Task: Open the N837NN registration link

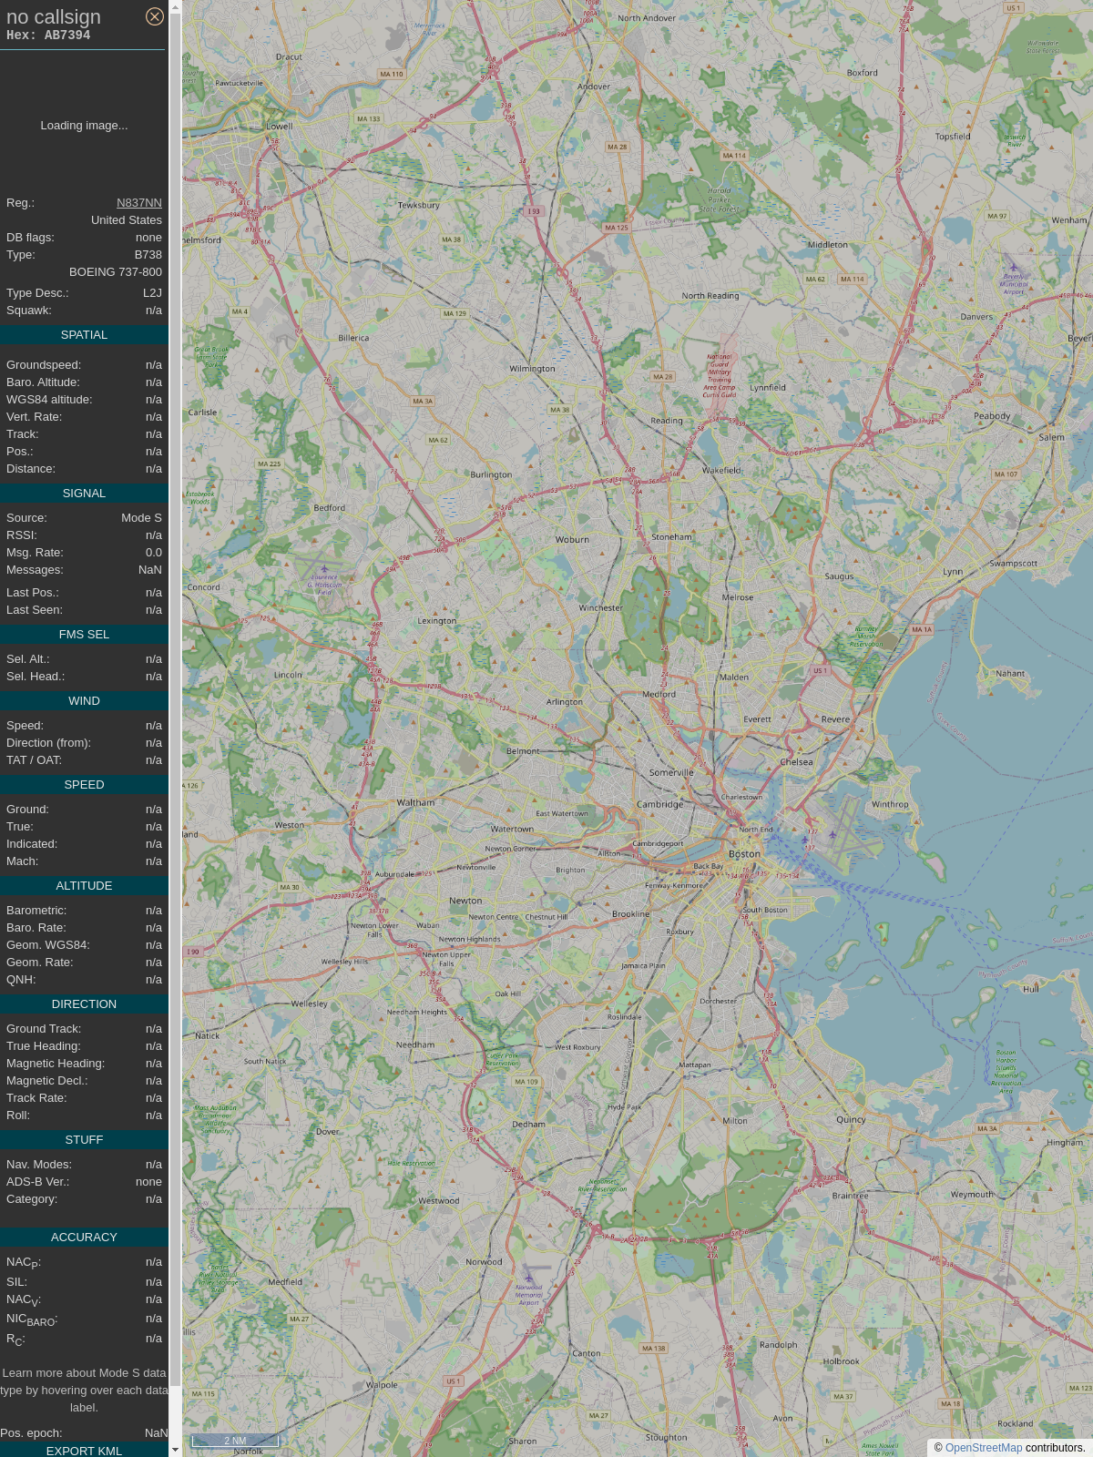Action: (x=138, y=203)
